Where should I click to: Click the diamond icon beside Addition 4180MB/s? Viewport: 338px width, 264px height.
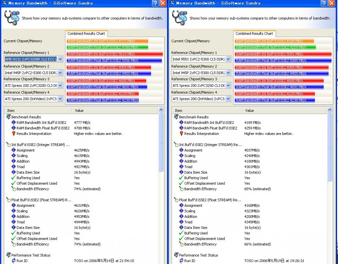pos(181,161)
